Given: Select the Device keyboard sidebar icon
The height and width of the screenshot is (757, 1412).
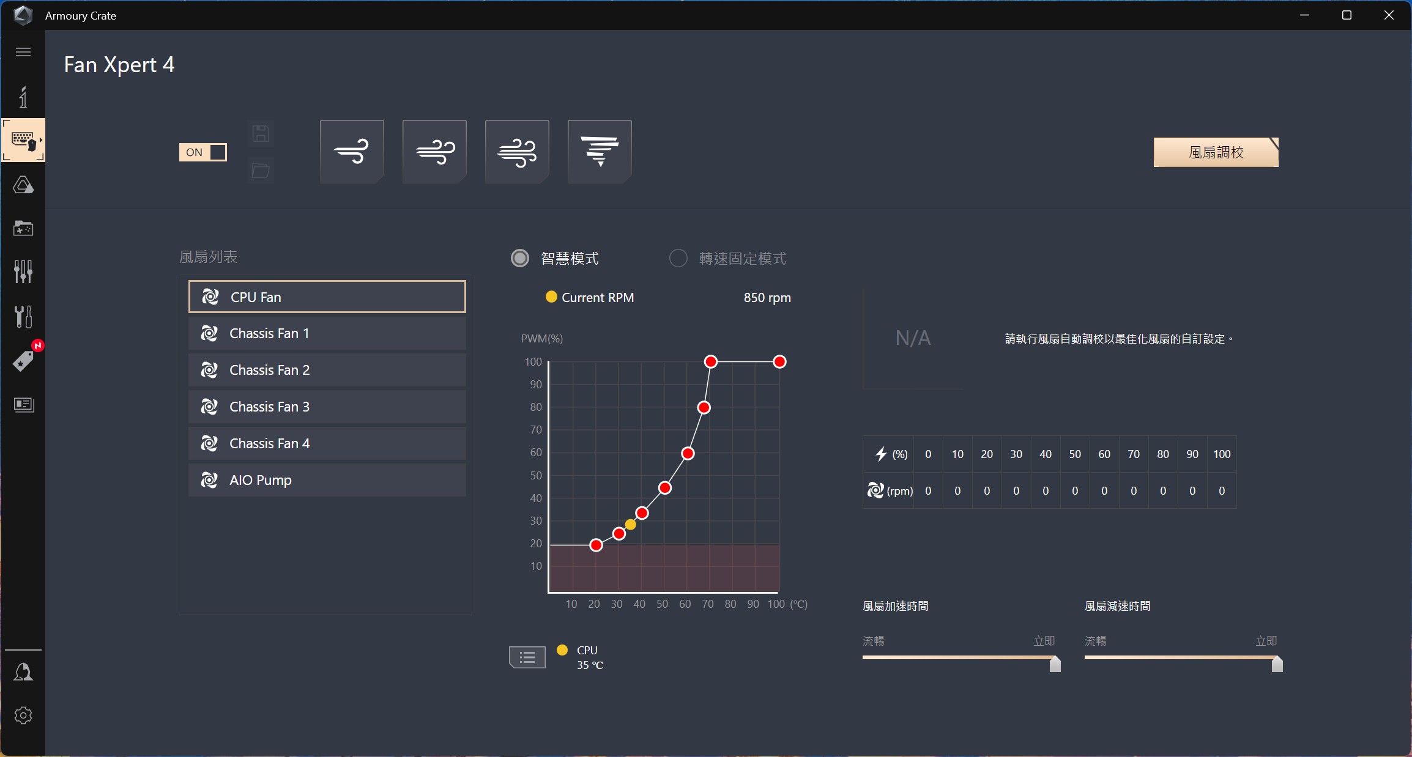Looking at the screenshot, I should (23, 140).
